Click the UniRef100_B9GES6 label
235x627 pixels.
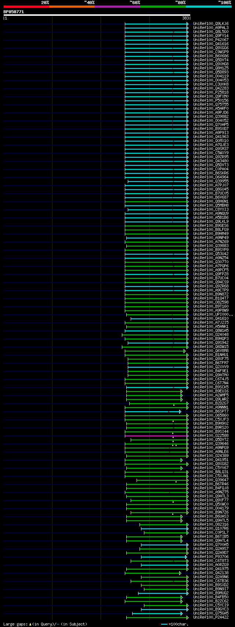click(x=211, y=226)
